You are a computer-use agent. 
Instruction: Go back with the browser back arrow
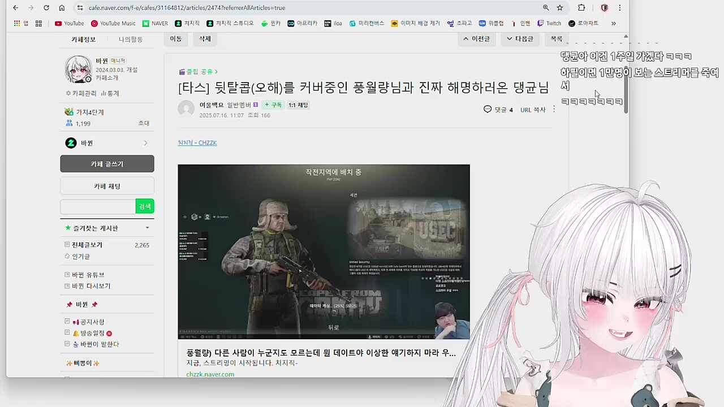(x=15, y=8)
